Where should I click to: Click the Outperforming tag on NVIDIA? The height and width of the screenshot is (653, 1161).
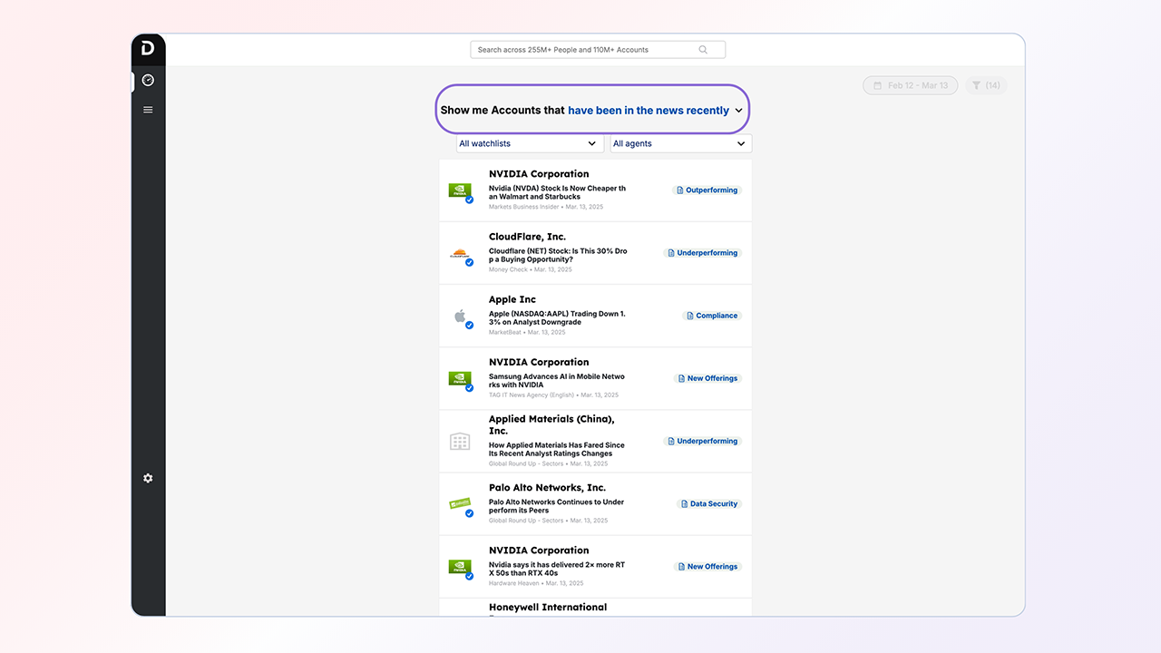[x=707, y=190]
